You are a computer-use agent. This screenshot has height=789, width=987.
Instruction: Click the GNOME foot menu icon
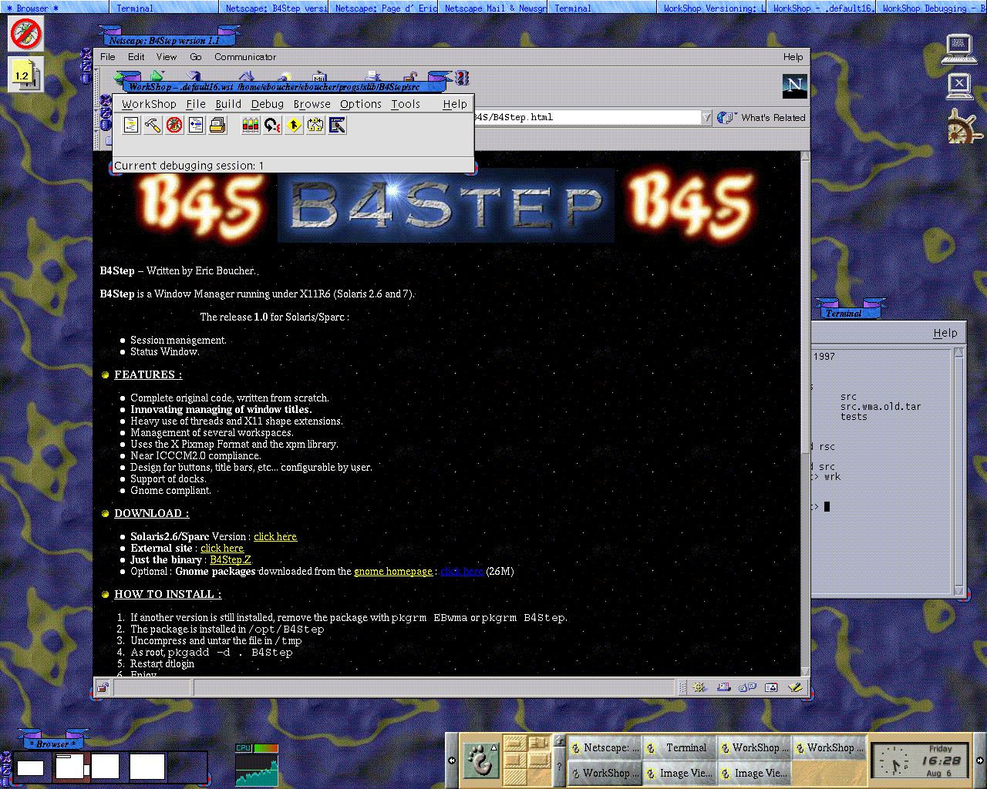point(481,760)
